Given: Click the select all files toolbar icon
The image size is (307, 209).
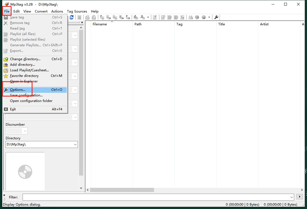Looking at the screenshot, I should 79,17.
